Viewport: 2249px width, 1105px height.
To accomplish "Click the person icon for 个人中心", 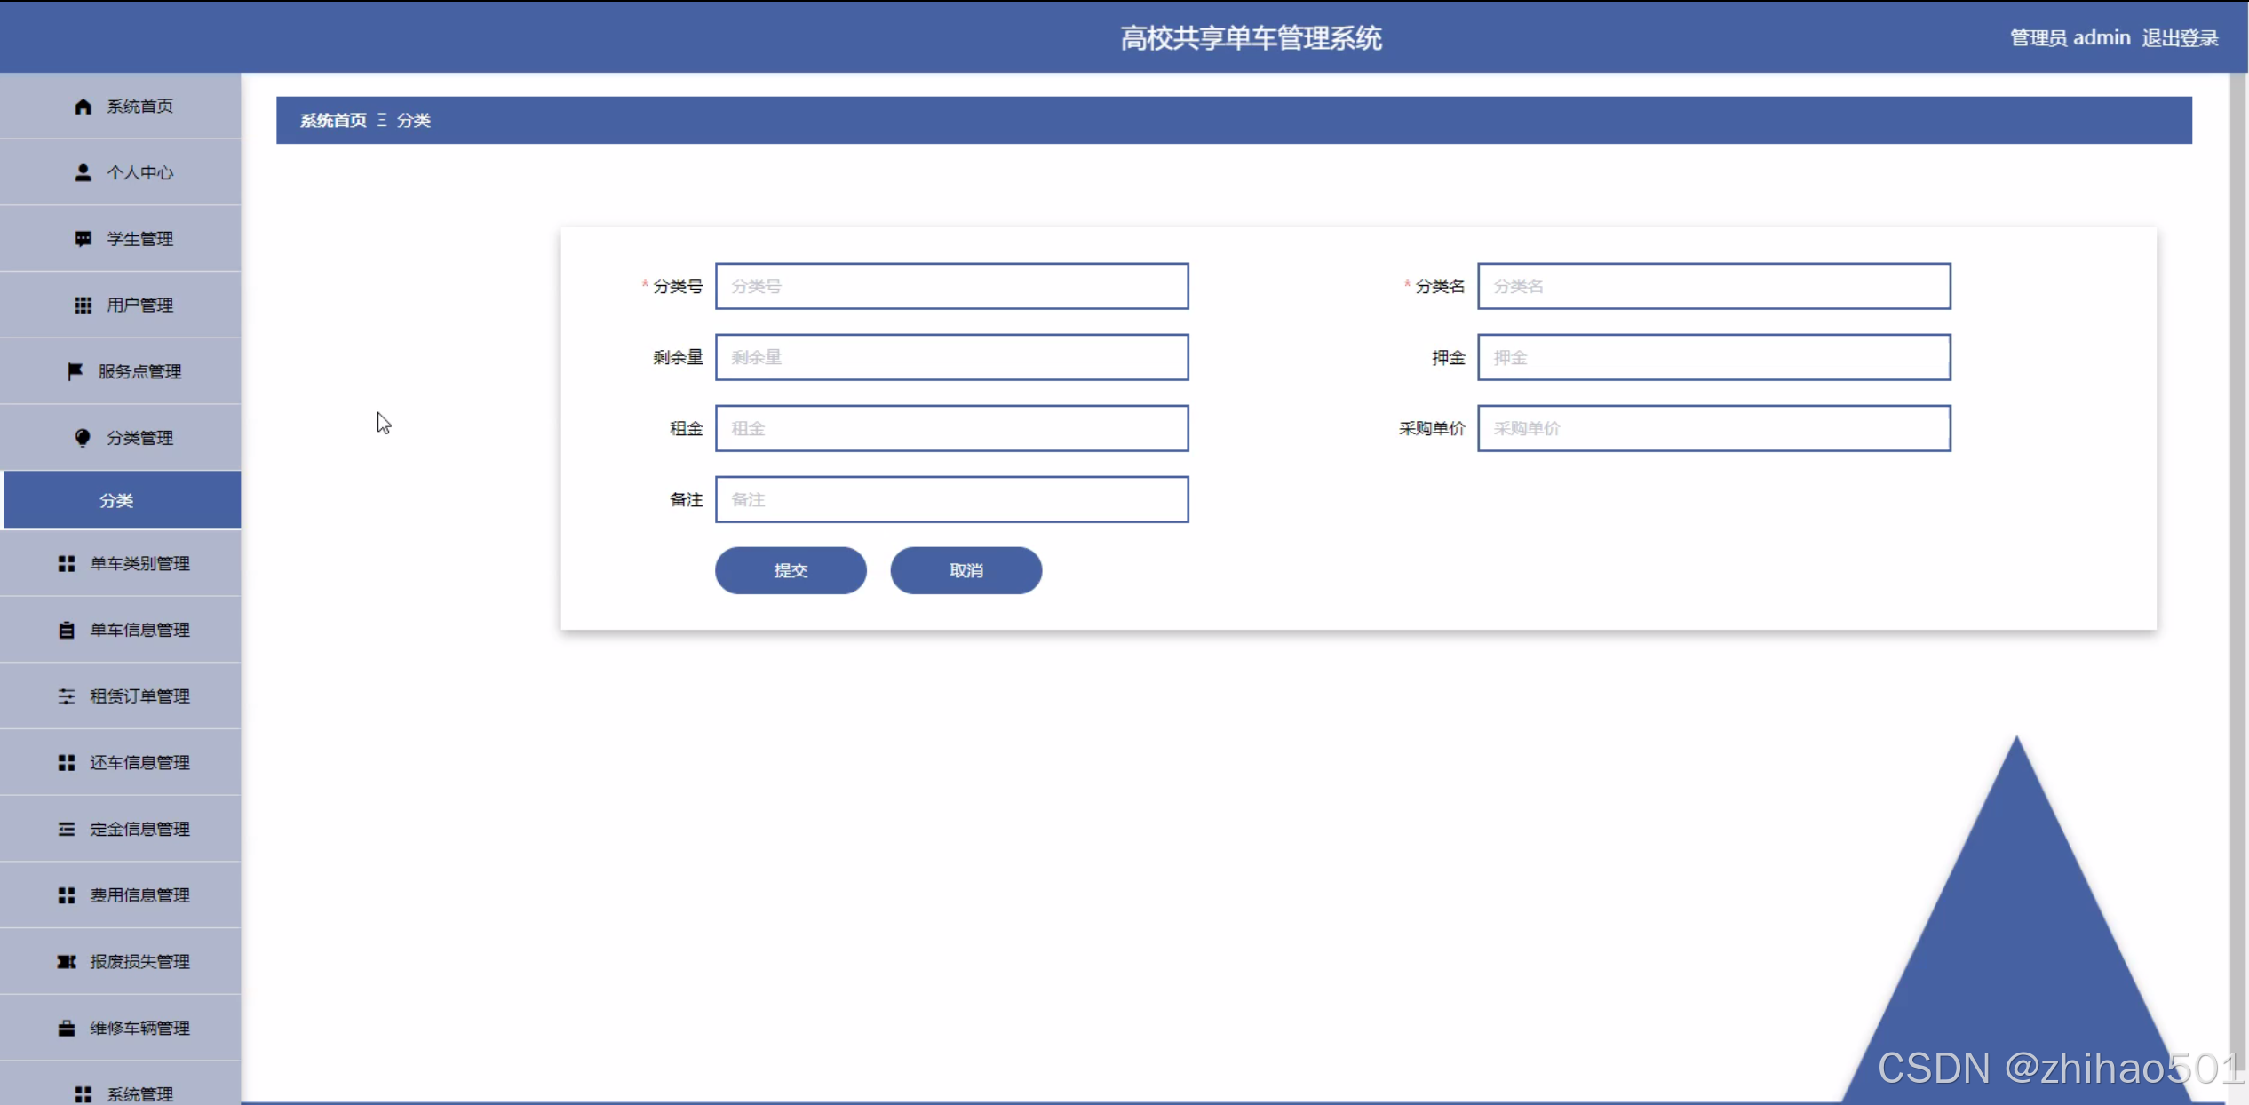I will tap(83, 172).
